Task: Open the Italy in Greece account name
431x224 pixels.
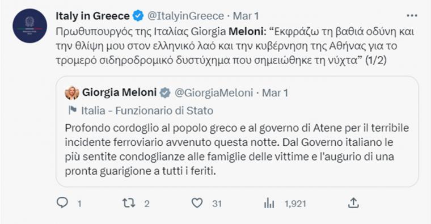Action: [x=92, y=16]
